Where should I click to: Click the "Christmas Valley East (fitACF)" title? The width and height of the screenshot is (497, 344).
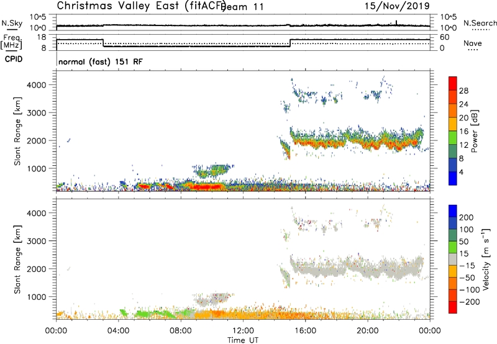pos(142,6)
